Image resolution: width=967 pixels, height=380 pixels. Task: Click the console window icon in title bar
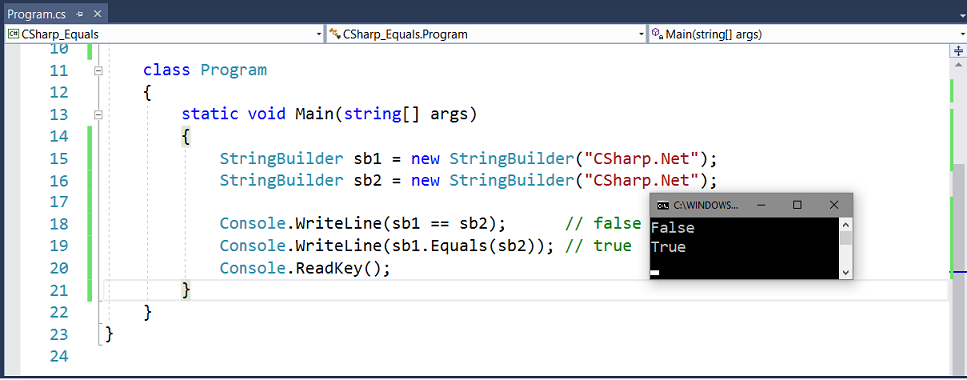click(x=662, y=205)
